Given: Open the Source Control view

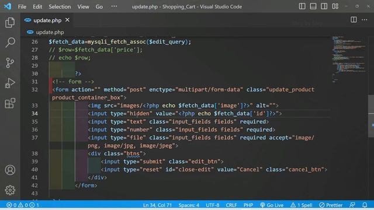Looking at the screenshot, I should click(10, 63).
